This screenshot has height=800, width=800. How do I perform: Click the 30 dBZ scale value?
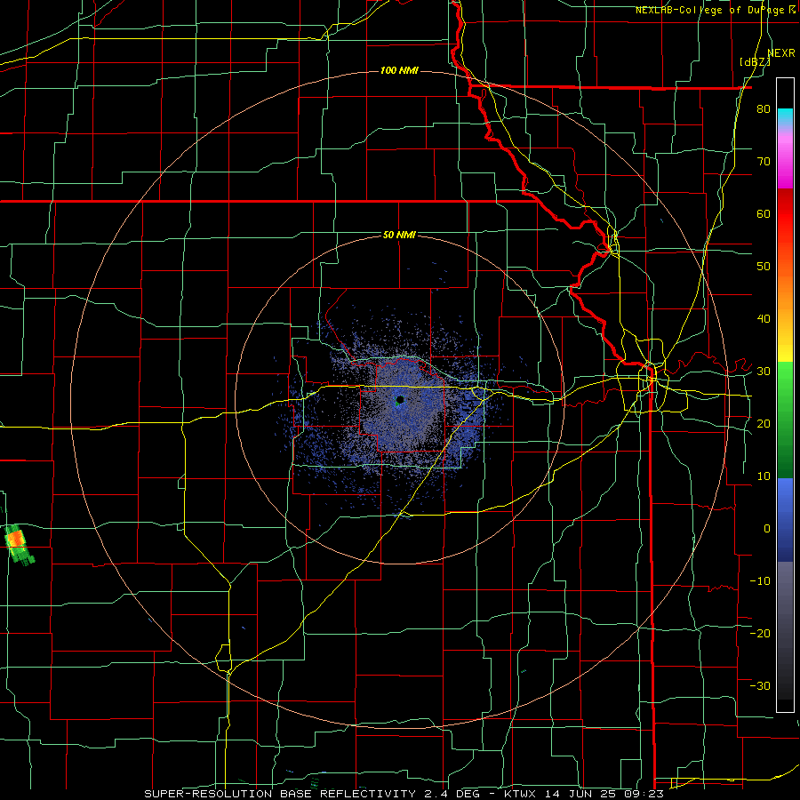click(x=764, y=372)
